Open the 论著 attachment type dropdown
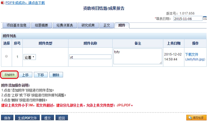This screenshot has width=208, height=123. [30, 57]
